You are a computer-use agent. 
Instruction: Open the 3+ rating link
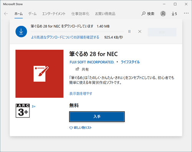click(x=34, y=107)
